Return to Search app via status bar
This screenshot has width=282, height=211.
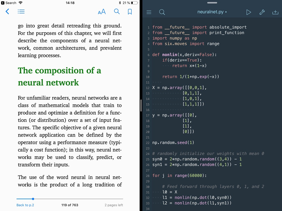9,3
